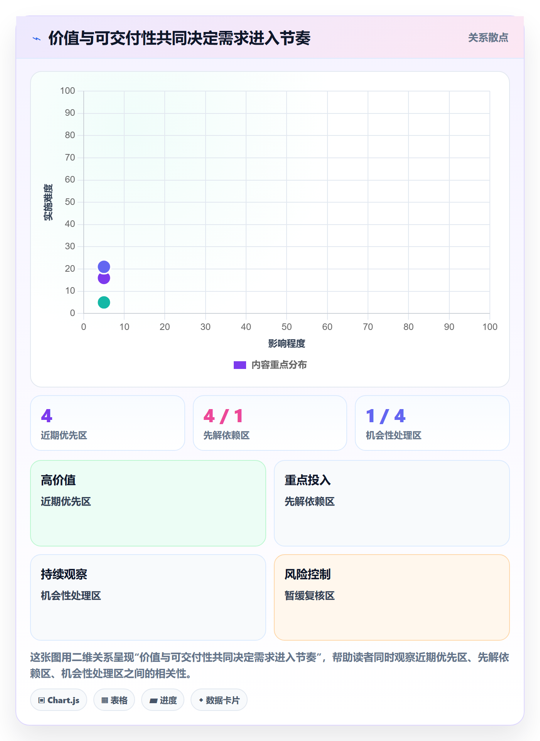
Task: Select the 重点投入 quadrant card
Action: coord(392,503)
